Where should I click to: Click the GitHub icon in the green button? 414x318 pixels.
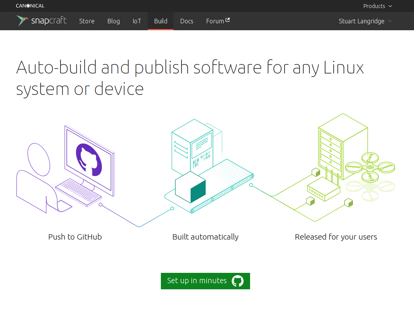pos(237,281)
